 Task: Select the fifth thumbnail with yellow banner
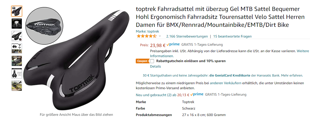[x=17, y=61]
